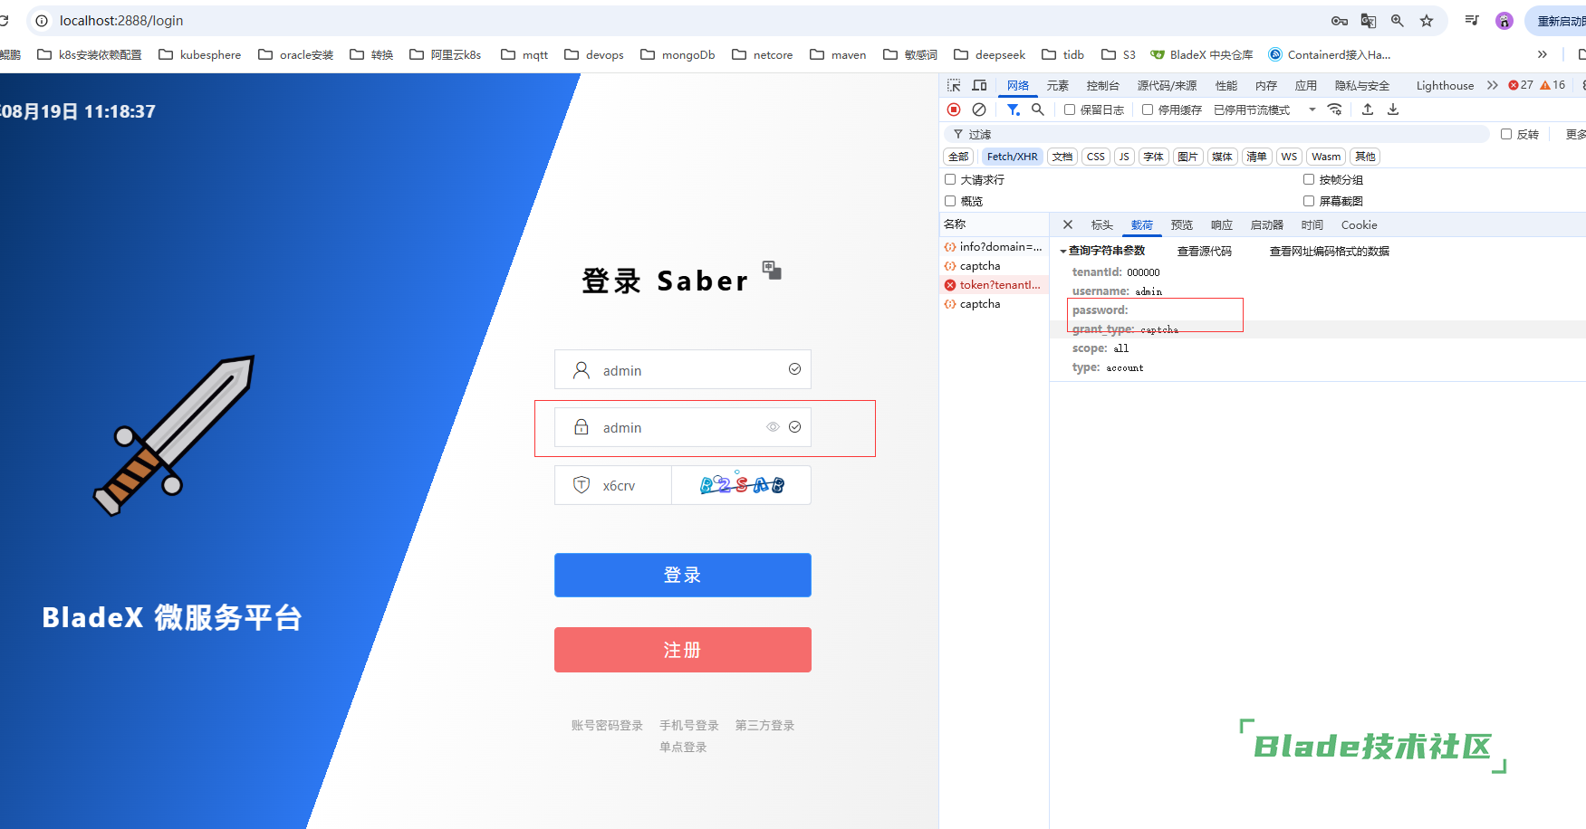This screenshot has width=1586, height=829.
Task: Open the Cookie request tab
Action: click(1359, 224)
